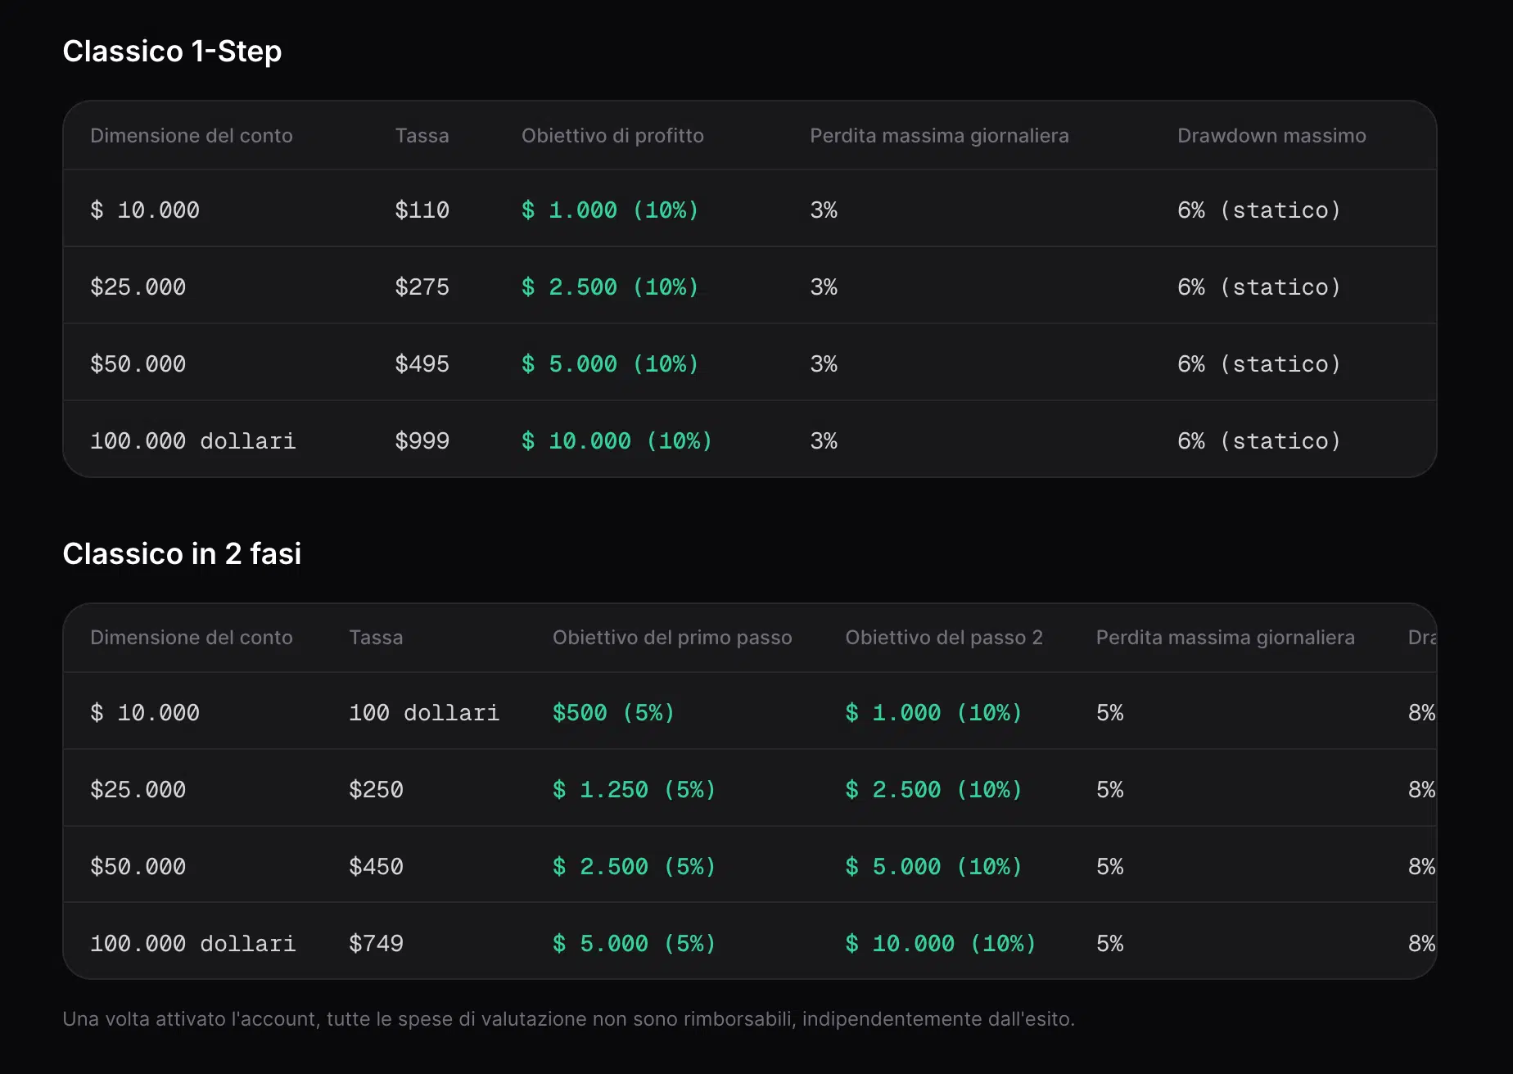
Task: Click the "Classico 1-Step" section title
Action: pos(172,51)
